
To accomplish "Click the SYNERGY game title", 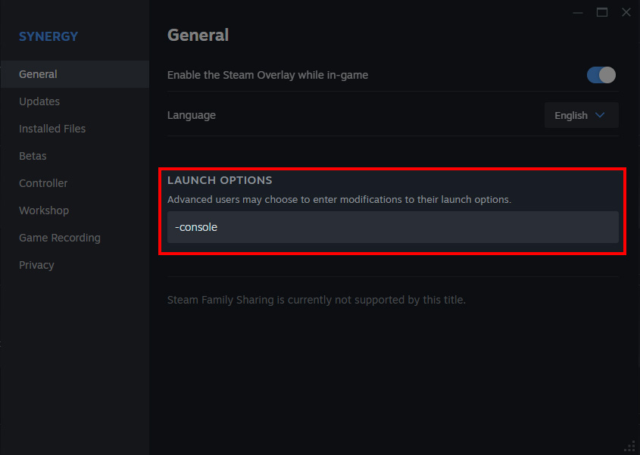I will [x=48, y=36].
